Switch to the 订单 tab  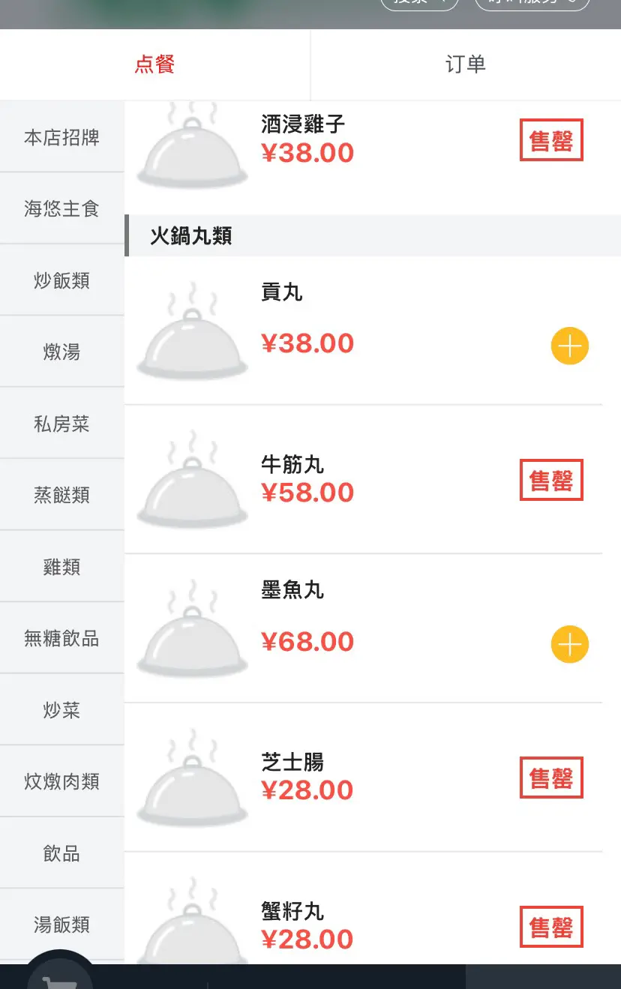(x=466, y=64)
